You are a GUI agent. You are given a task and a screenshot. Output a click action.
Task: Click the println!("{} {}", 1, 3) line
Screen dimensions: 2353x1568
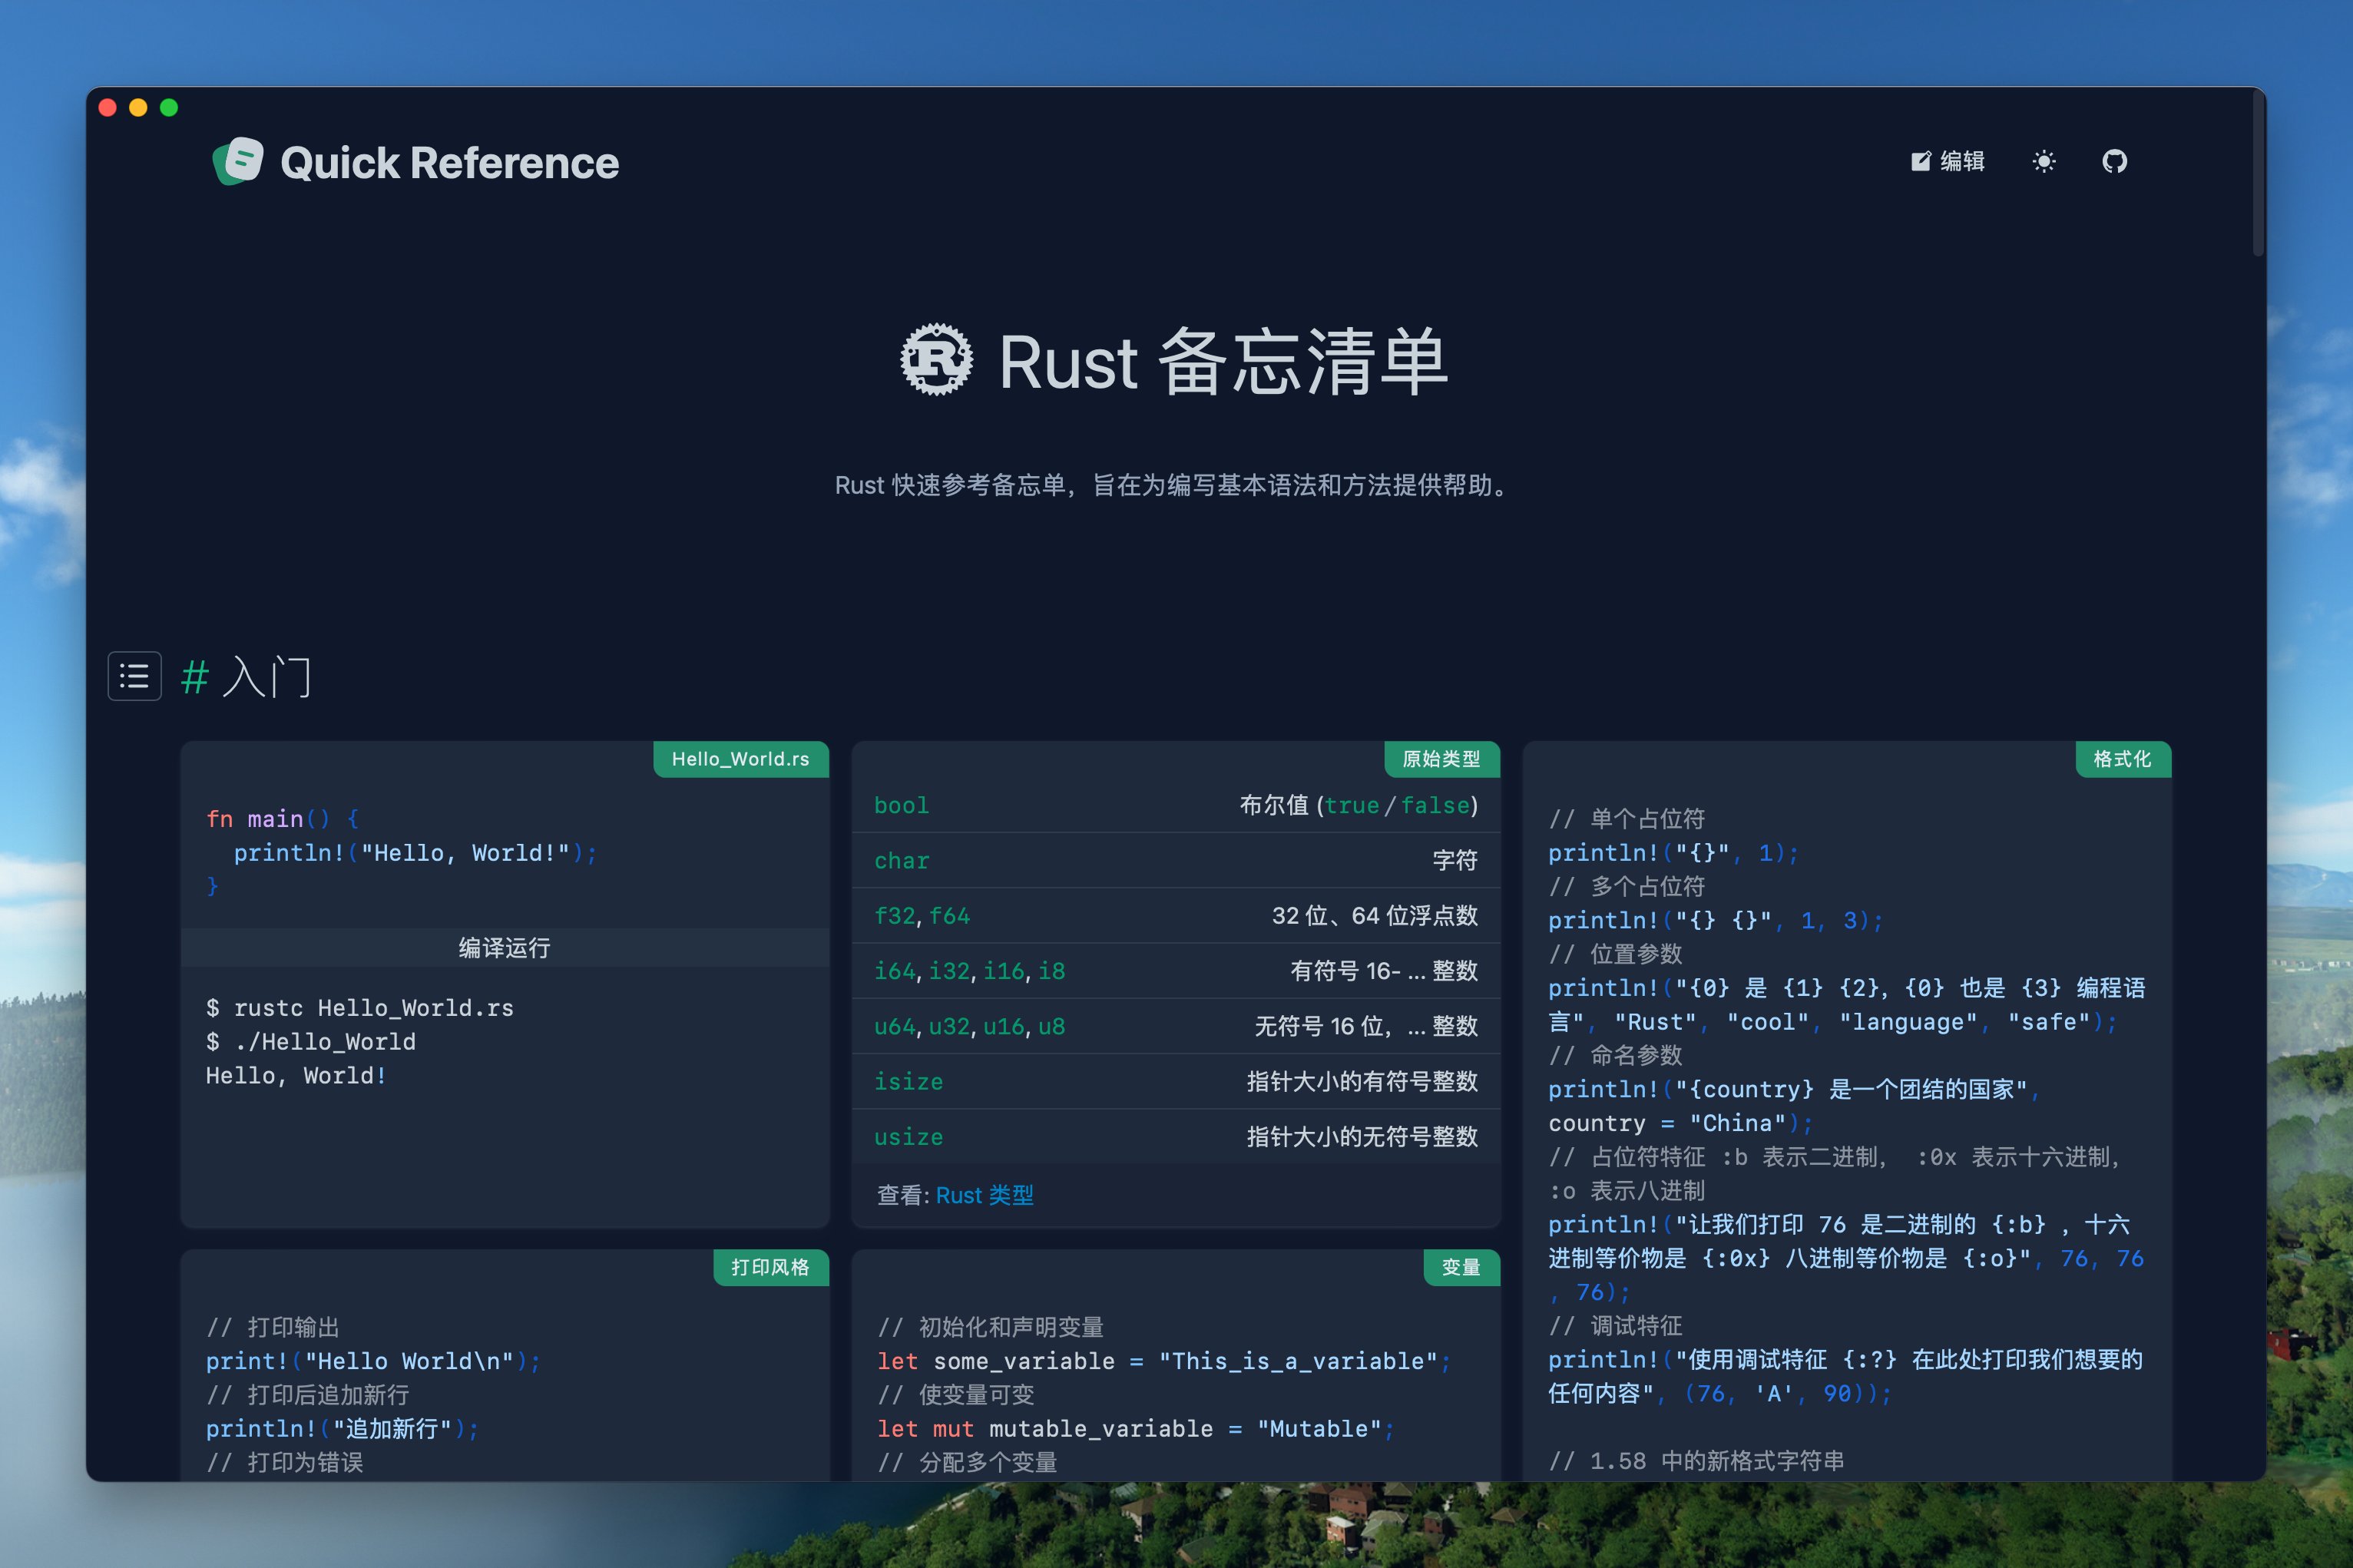pyautogui.click(x=1716, y=920)
